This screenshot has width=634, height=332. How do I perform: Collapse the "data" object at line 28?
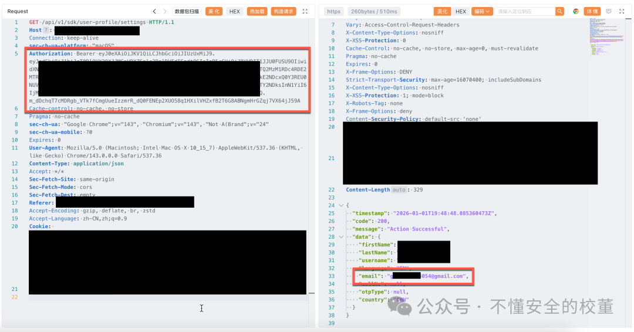tap(341, 236)
